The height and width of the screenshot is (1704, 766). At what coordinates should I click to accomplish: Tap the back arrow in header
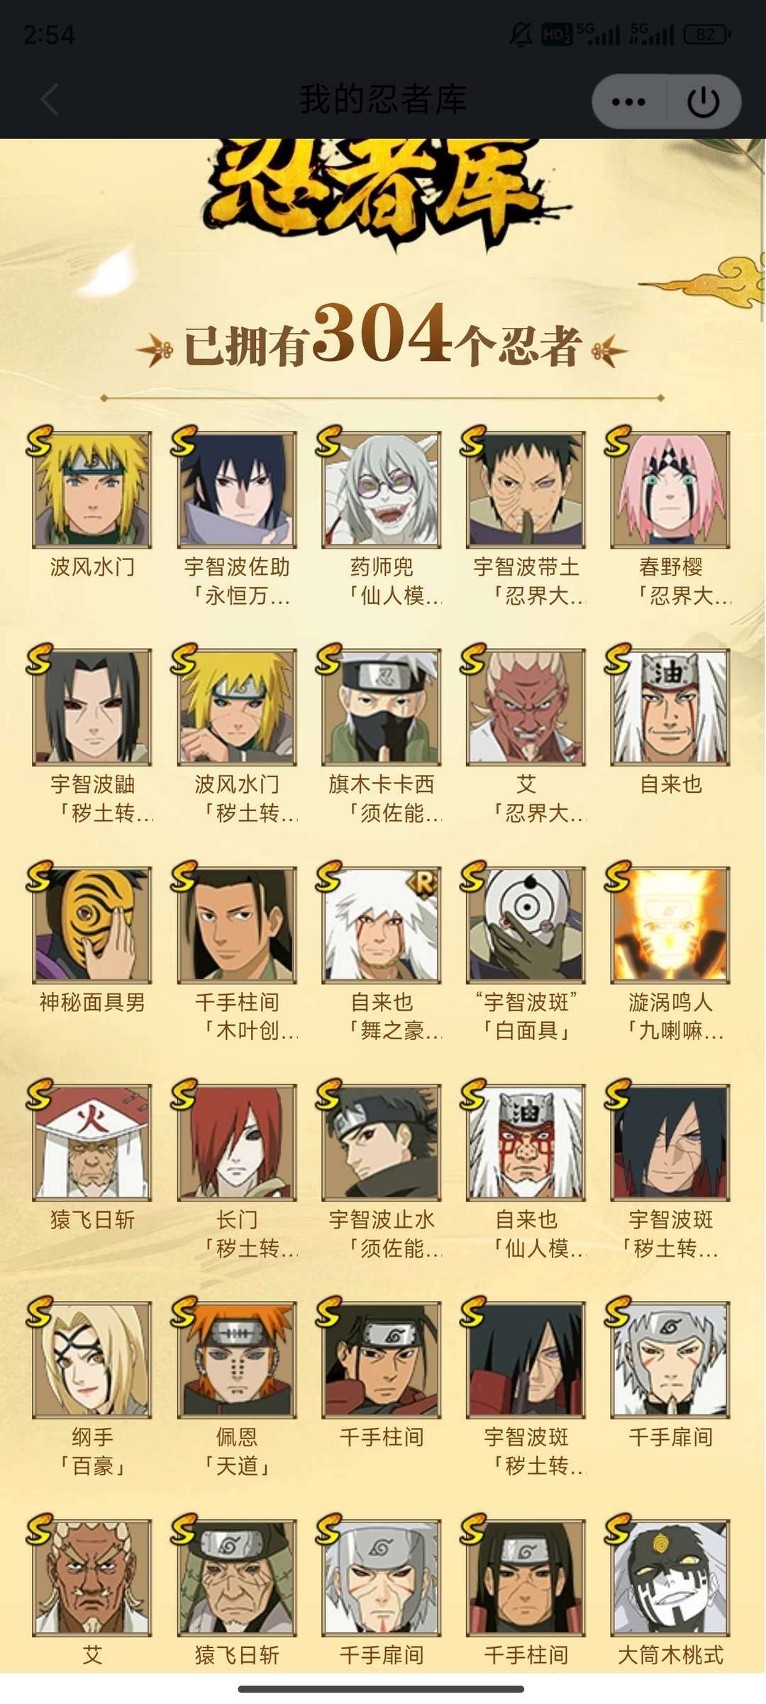(48, 99)
